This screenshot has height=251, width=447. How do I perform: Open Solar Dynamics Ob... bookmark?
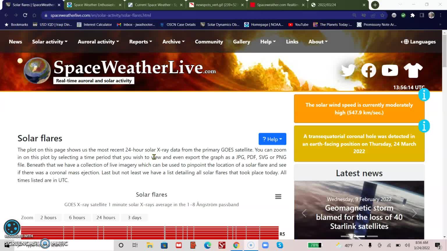click(x=220, y=25)
